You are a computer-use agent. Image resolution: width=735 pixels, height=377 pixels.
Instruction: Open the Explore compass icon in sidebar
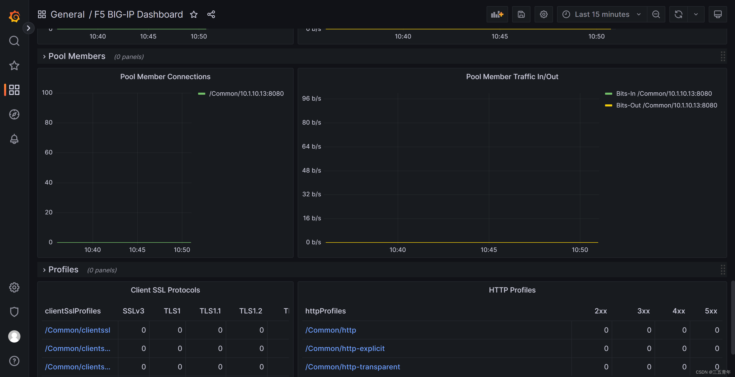tap(14, 114)
